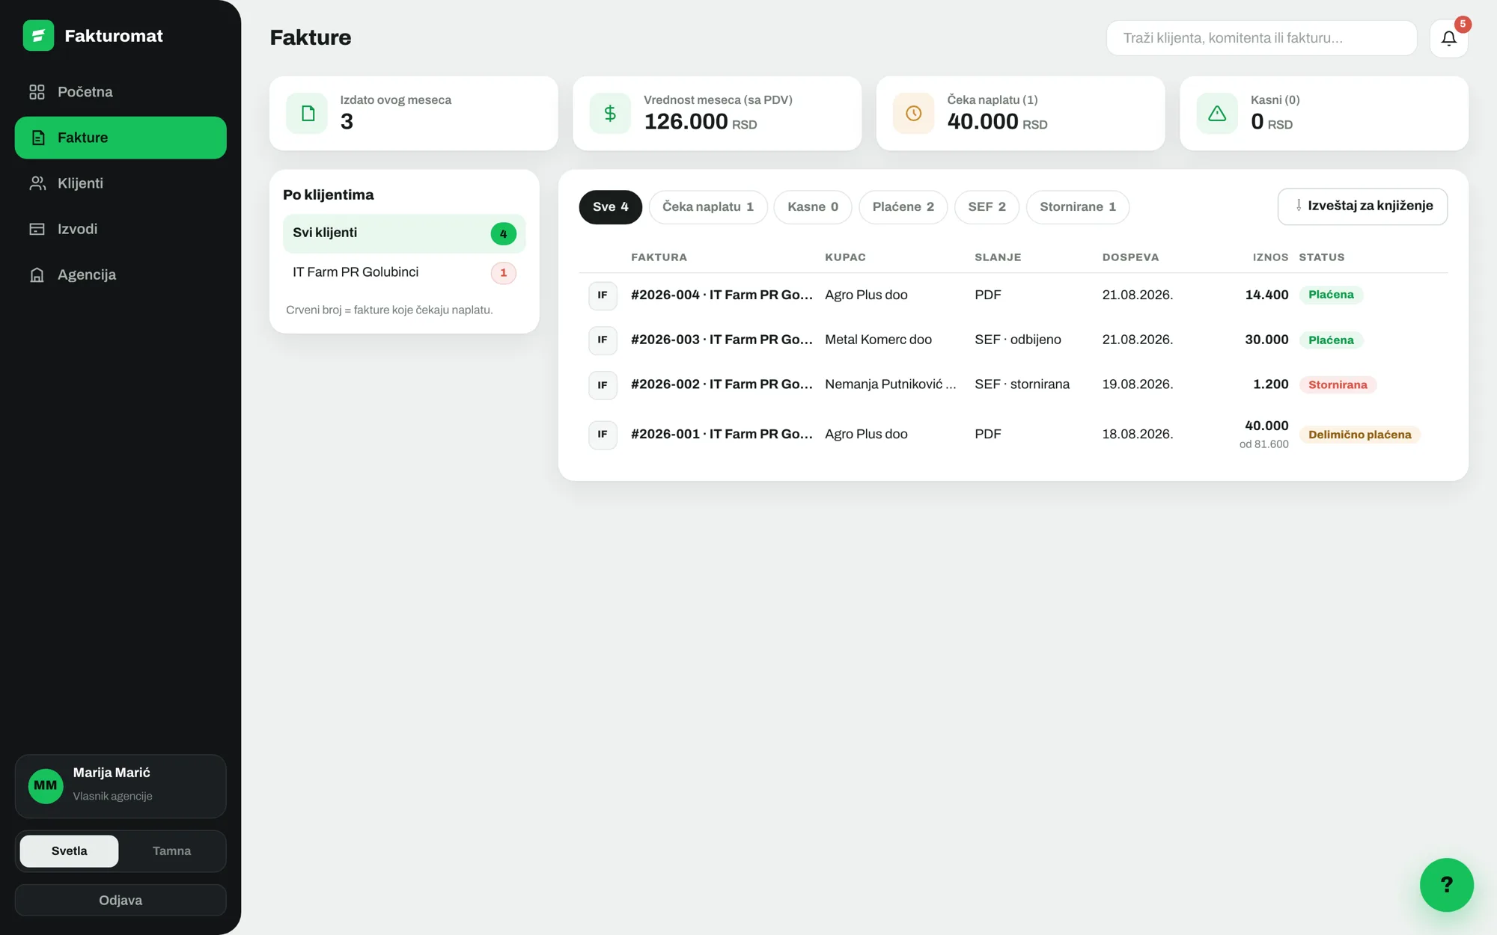Filter by SEF 2 tab
1497x935 pixels.
(x=987, y=206)
